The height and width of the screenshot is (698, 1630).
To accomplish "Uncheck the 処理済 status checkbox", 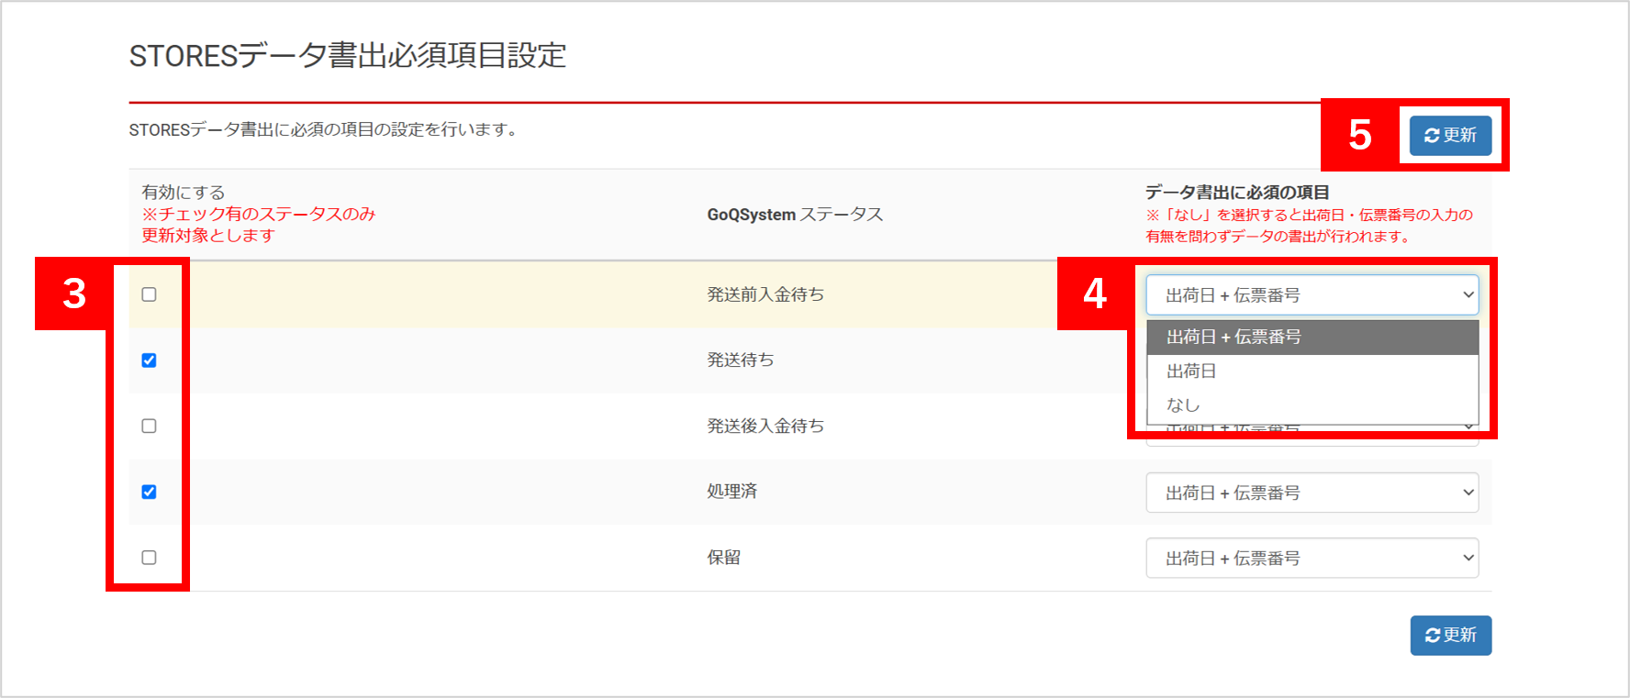I will tap(149, 492).
